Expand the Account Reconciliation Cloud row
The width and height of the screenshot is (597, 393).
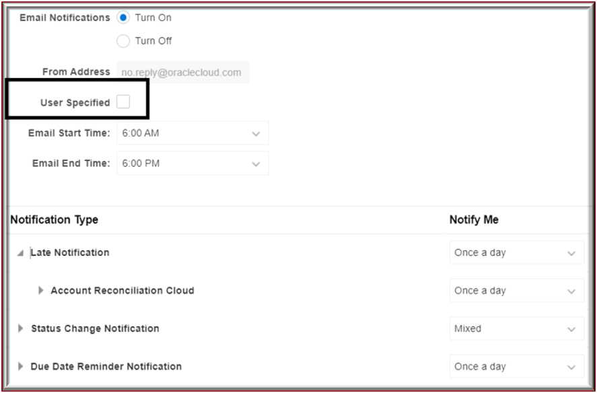[41, 291]
